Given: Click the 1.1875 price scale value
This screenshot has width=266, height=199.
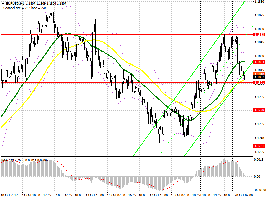Looking at the screenshot, I should 259,15.
